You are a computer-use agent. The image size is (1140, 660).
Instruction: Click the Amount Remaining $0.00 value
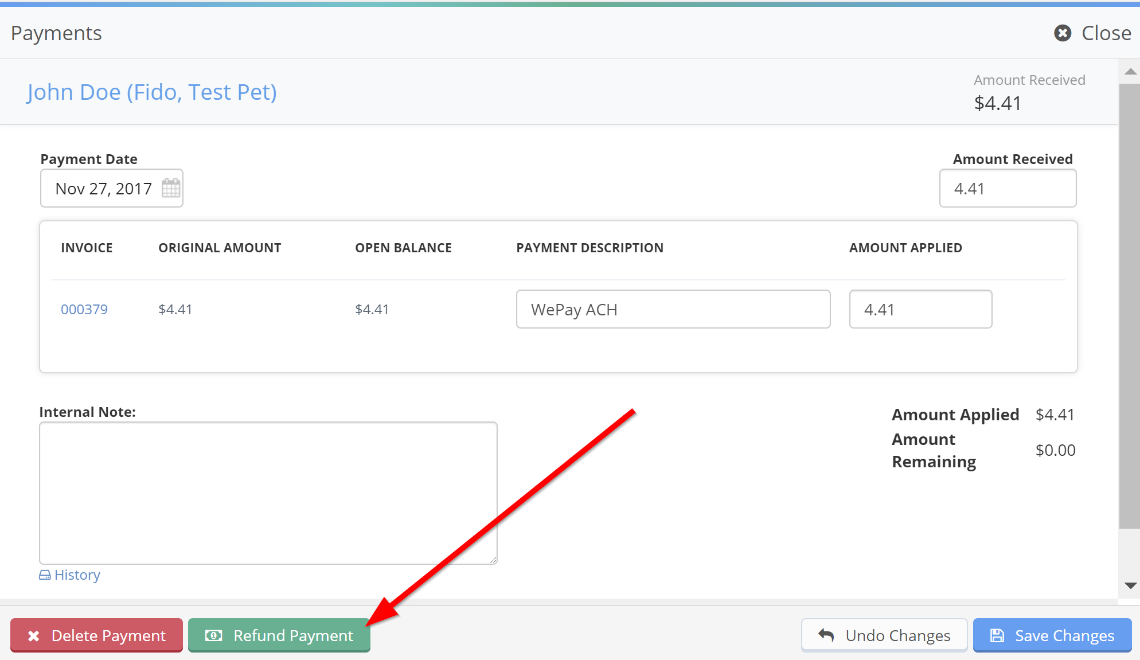(x=1055, y=450)
